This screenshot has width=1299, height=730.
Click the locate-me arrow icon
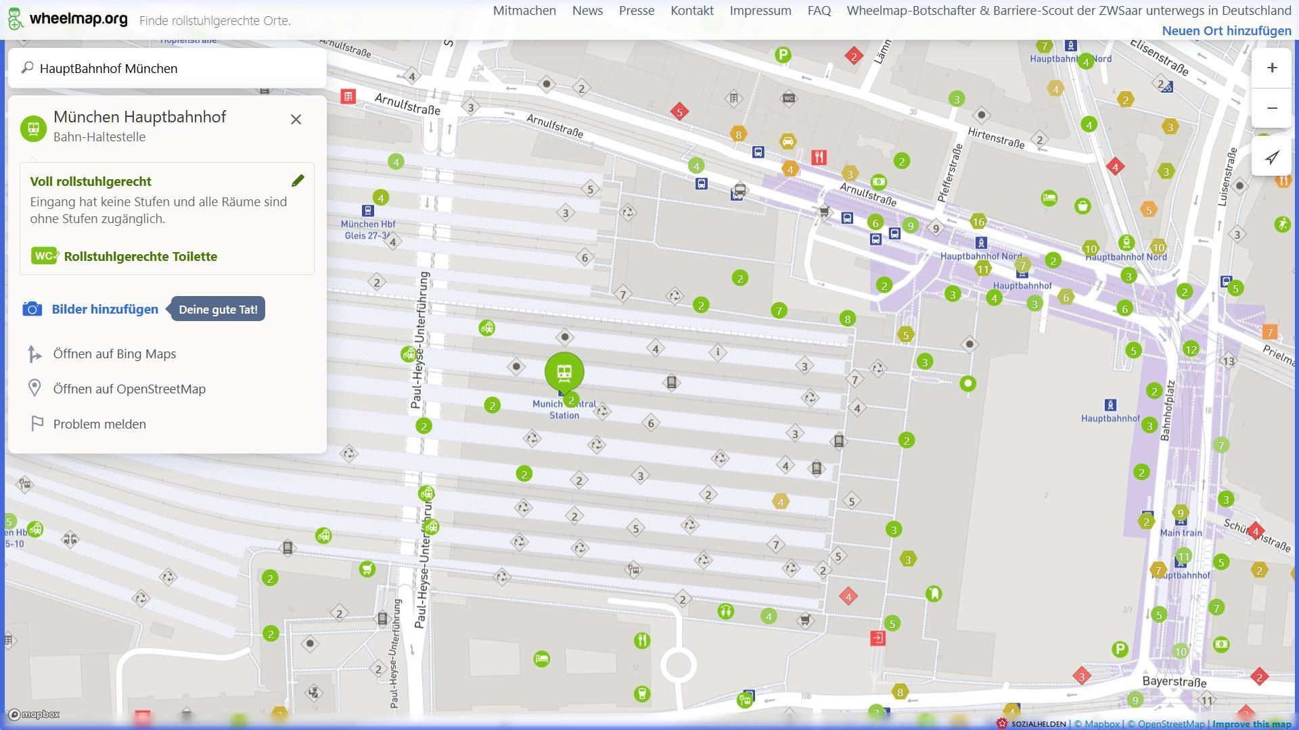(1272, 157)
